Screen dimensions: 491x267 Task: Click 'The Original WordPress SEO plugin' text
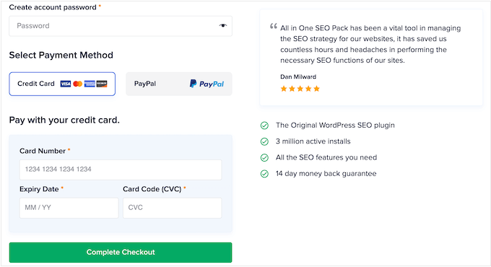click(335, 126)
